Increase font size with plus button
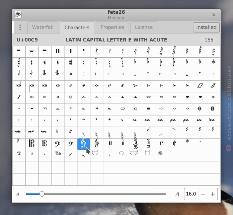The image size is (233, 215). coord(213,194)
